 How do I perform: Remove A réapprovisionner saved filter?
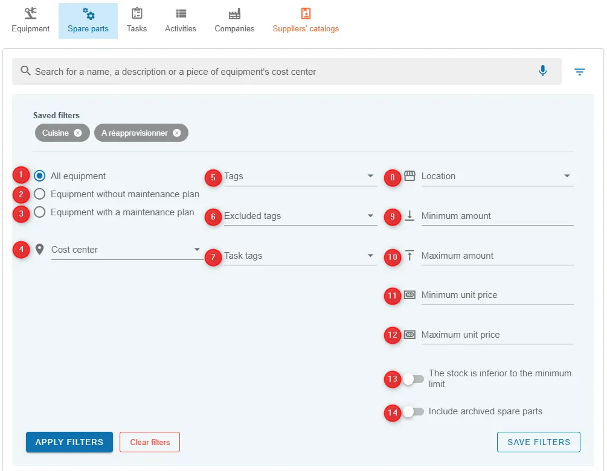[x=177, y=133]
